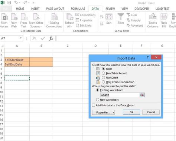
Task: Import data From Text
Action: 23,21
